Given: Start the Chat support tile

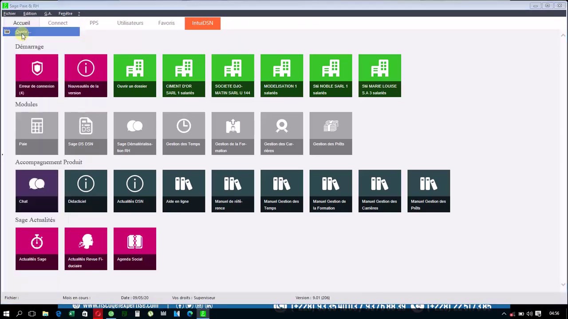Looking at the screenshot, I should tap(37, 191).
